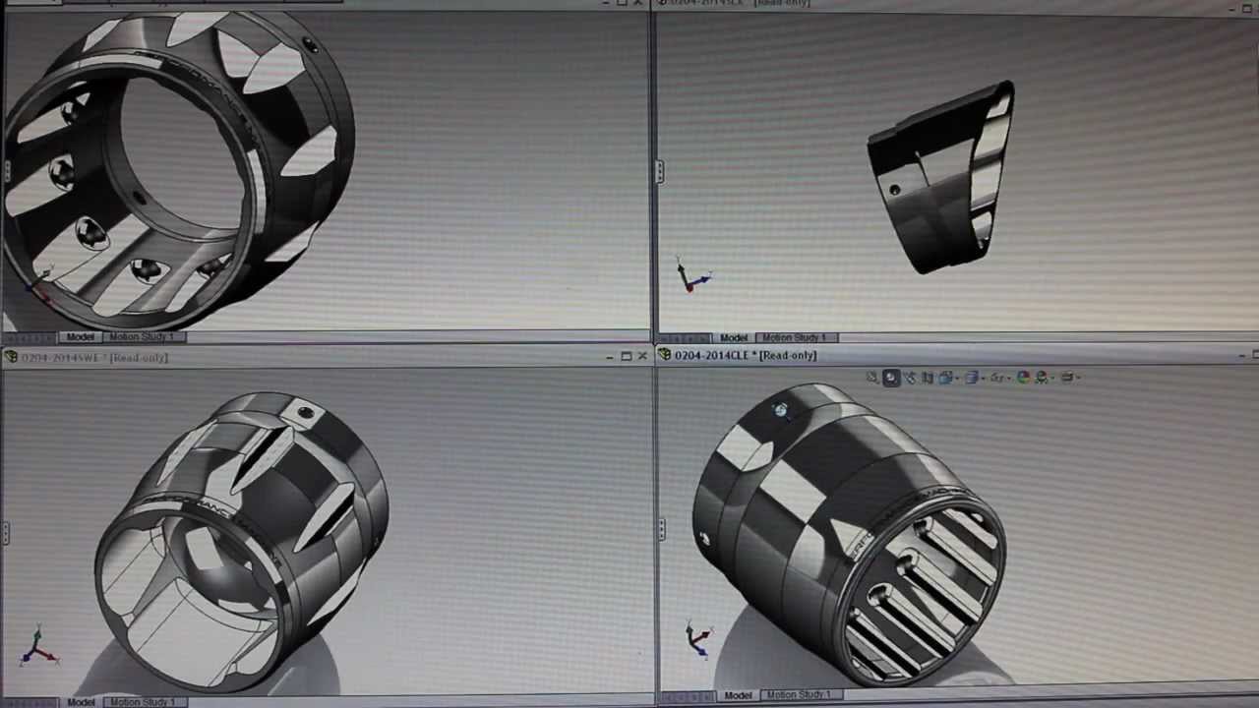Select the highlighted Zoom to Area tool

(891, 378)
